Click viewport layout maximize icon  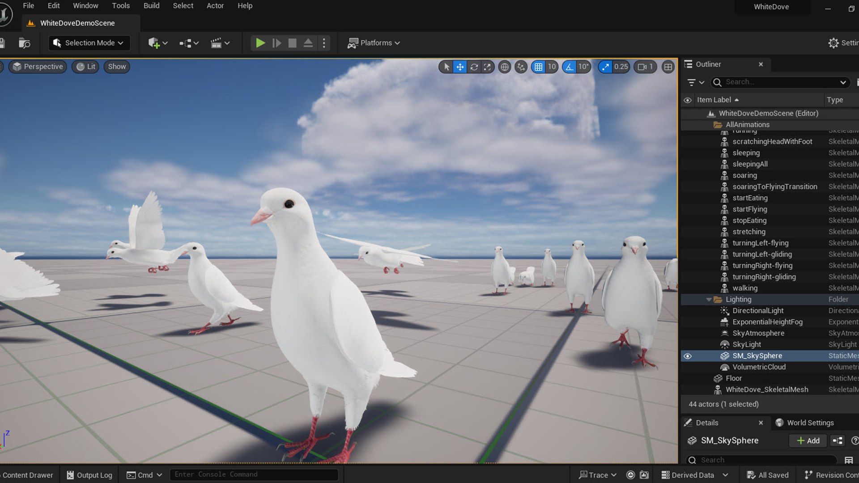click(x=668, y=67)
